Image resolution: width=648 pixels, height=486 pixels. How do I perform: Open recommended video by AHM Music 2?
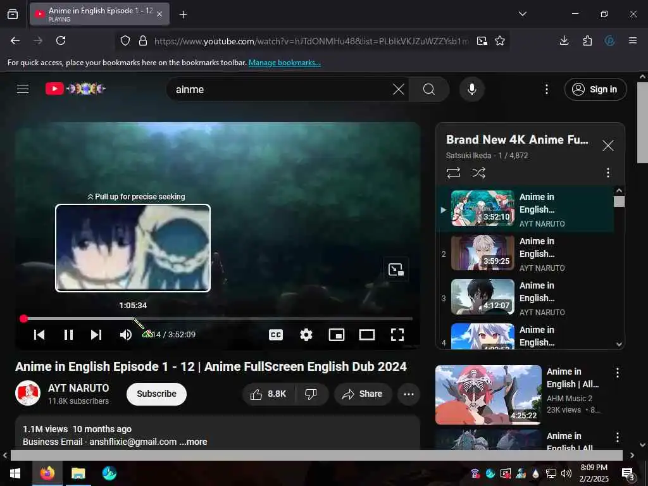click(x=488, y=395)
